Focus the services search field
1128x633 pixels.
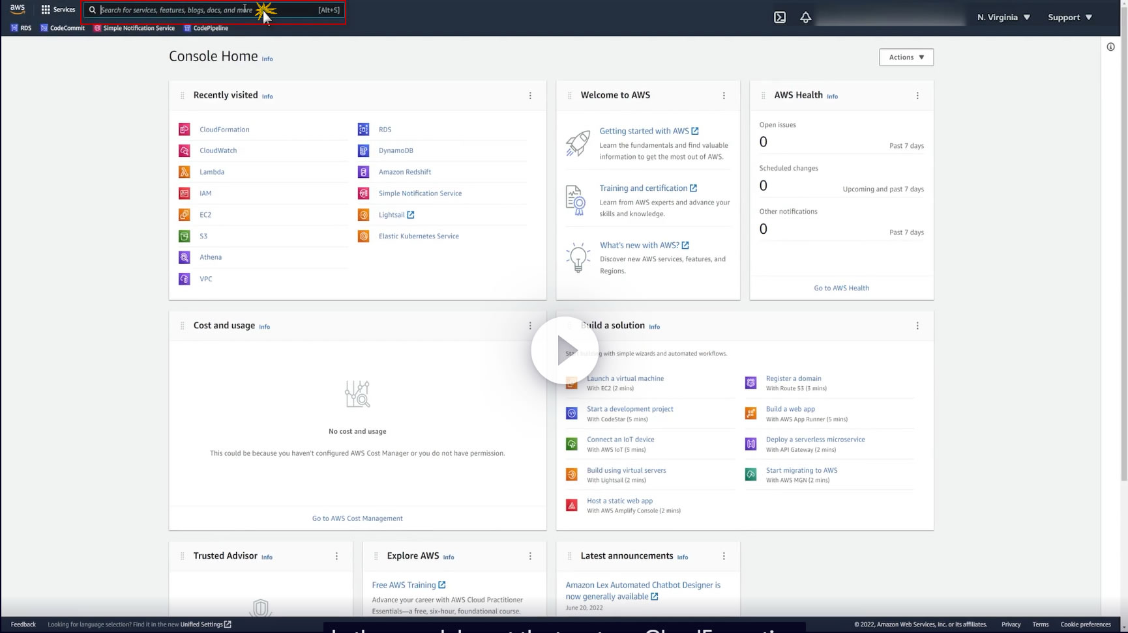point(214,10)
